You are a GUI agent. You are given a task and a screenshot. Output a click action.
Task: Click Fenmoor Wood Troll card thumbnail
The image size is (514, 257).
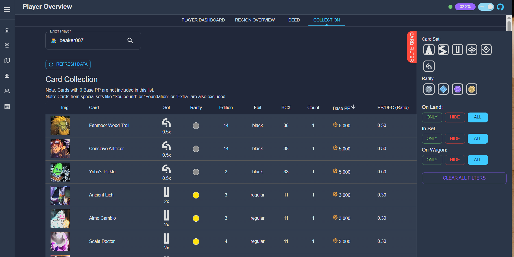click(x=60, y=126)
